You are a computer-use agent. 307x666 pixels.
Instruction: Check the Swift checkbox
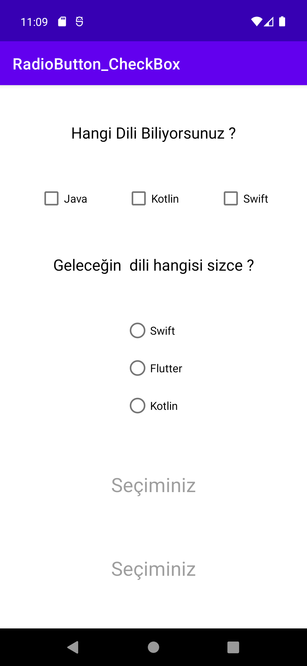pos(231,198)
